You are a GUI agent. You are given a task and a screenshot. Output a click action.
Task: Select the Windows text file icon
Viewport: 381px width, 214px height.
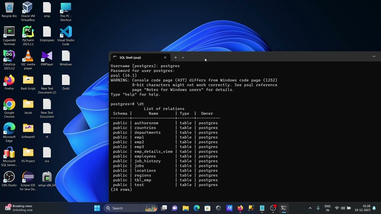[x=66, y=58]
